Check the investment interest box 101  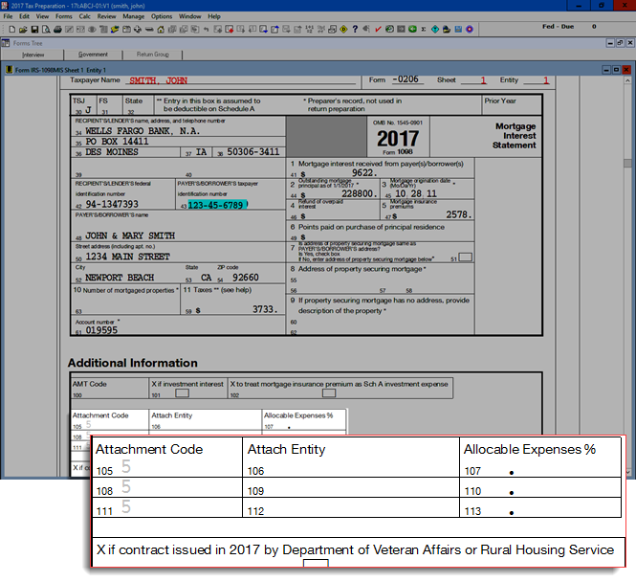coord(180,393)
